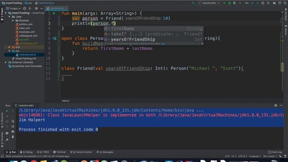The image size is (288, 162).
Task: Open the Debug tool window tab
Action: pos(26,152)
